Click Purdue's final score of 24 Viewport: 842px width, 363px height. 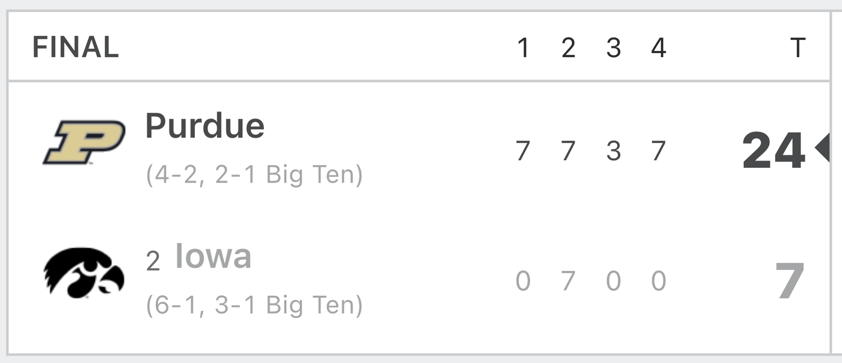774,150
